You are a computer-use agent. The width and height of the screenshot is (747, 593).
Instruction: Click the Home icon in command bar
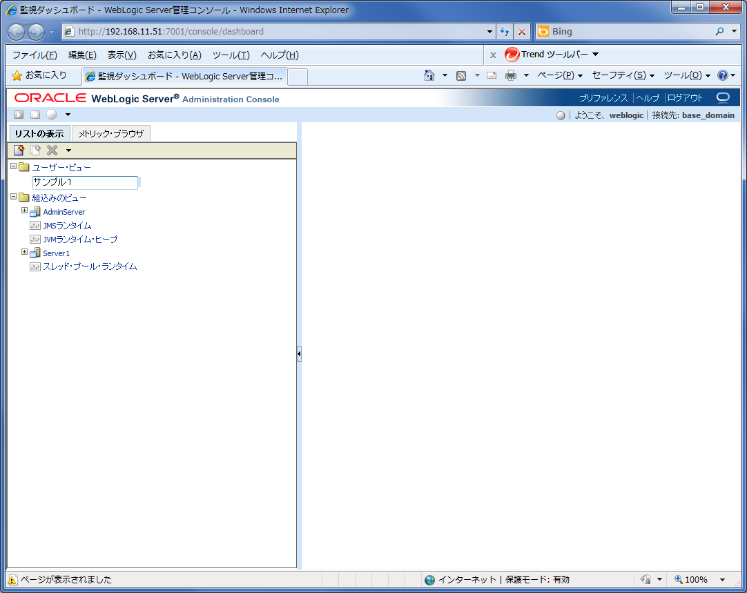[x=429, y=75]
